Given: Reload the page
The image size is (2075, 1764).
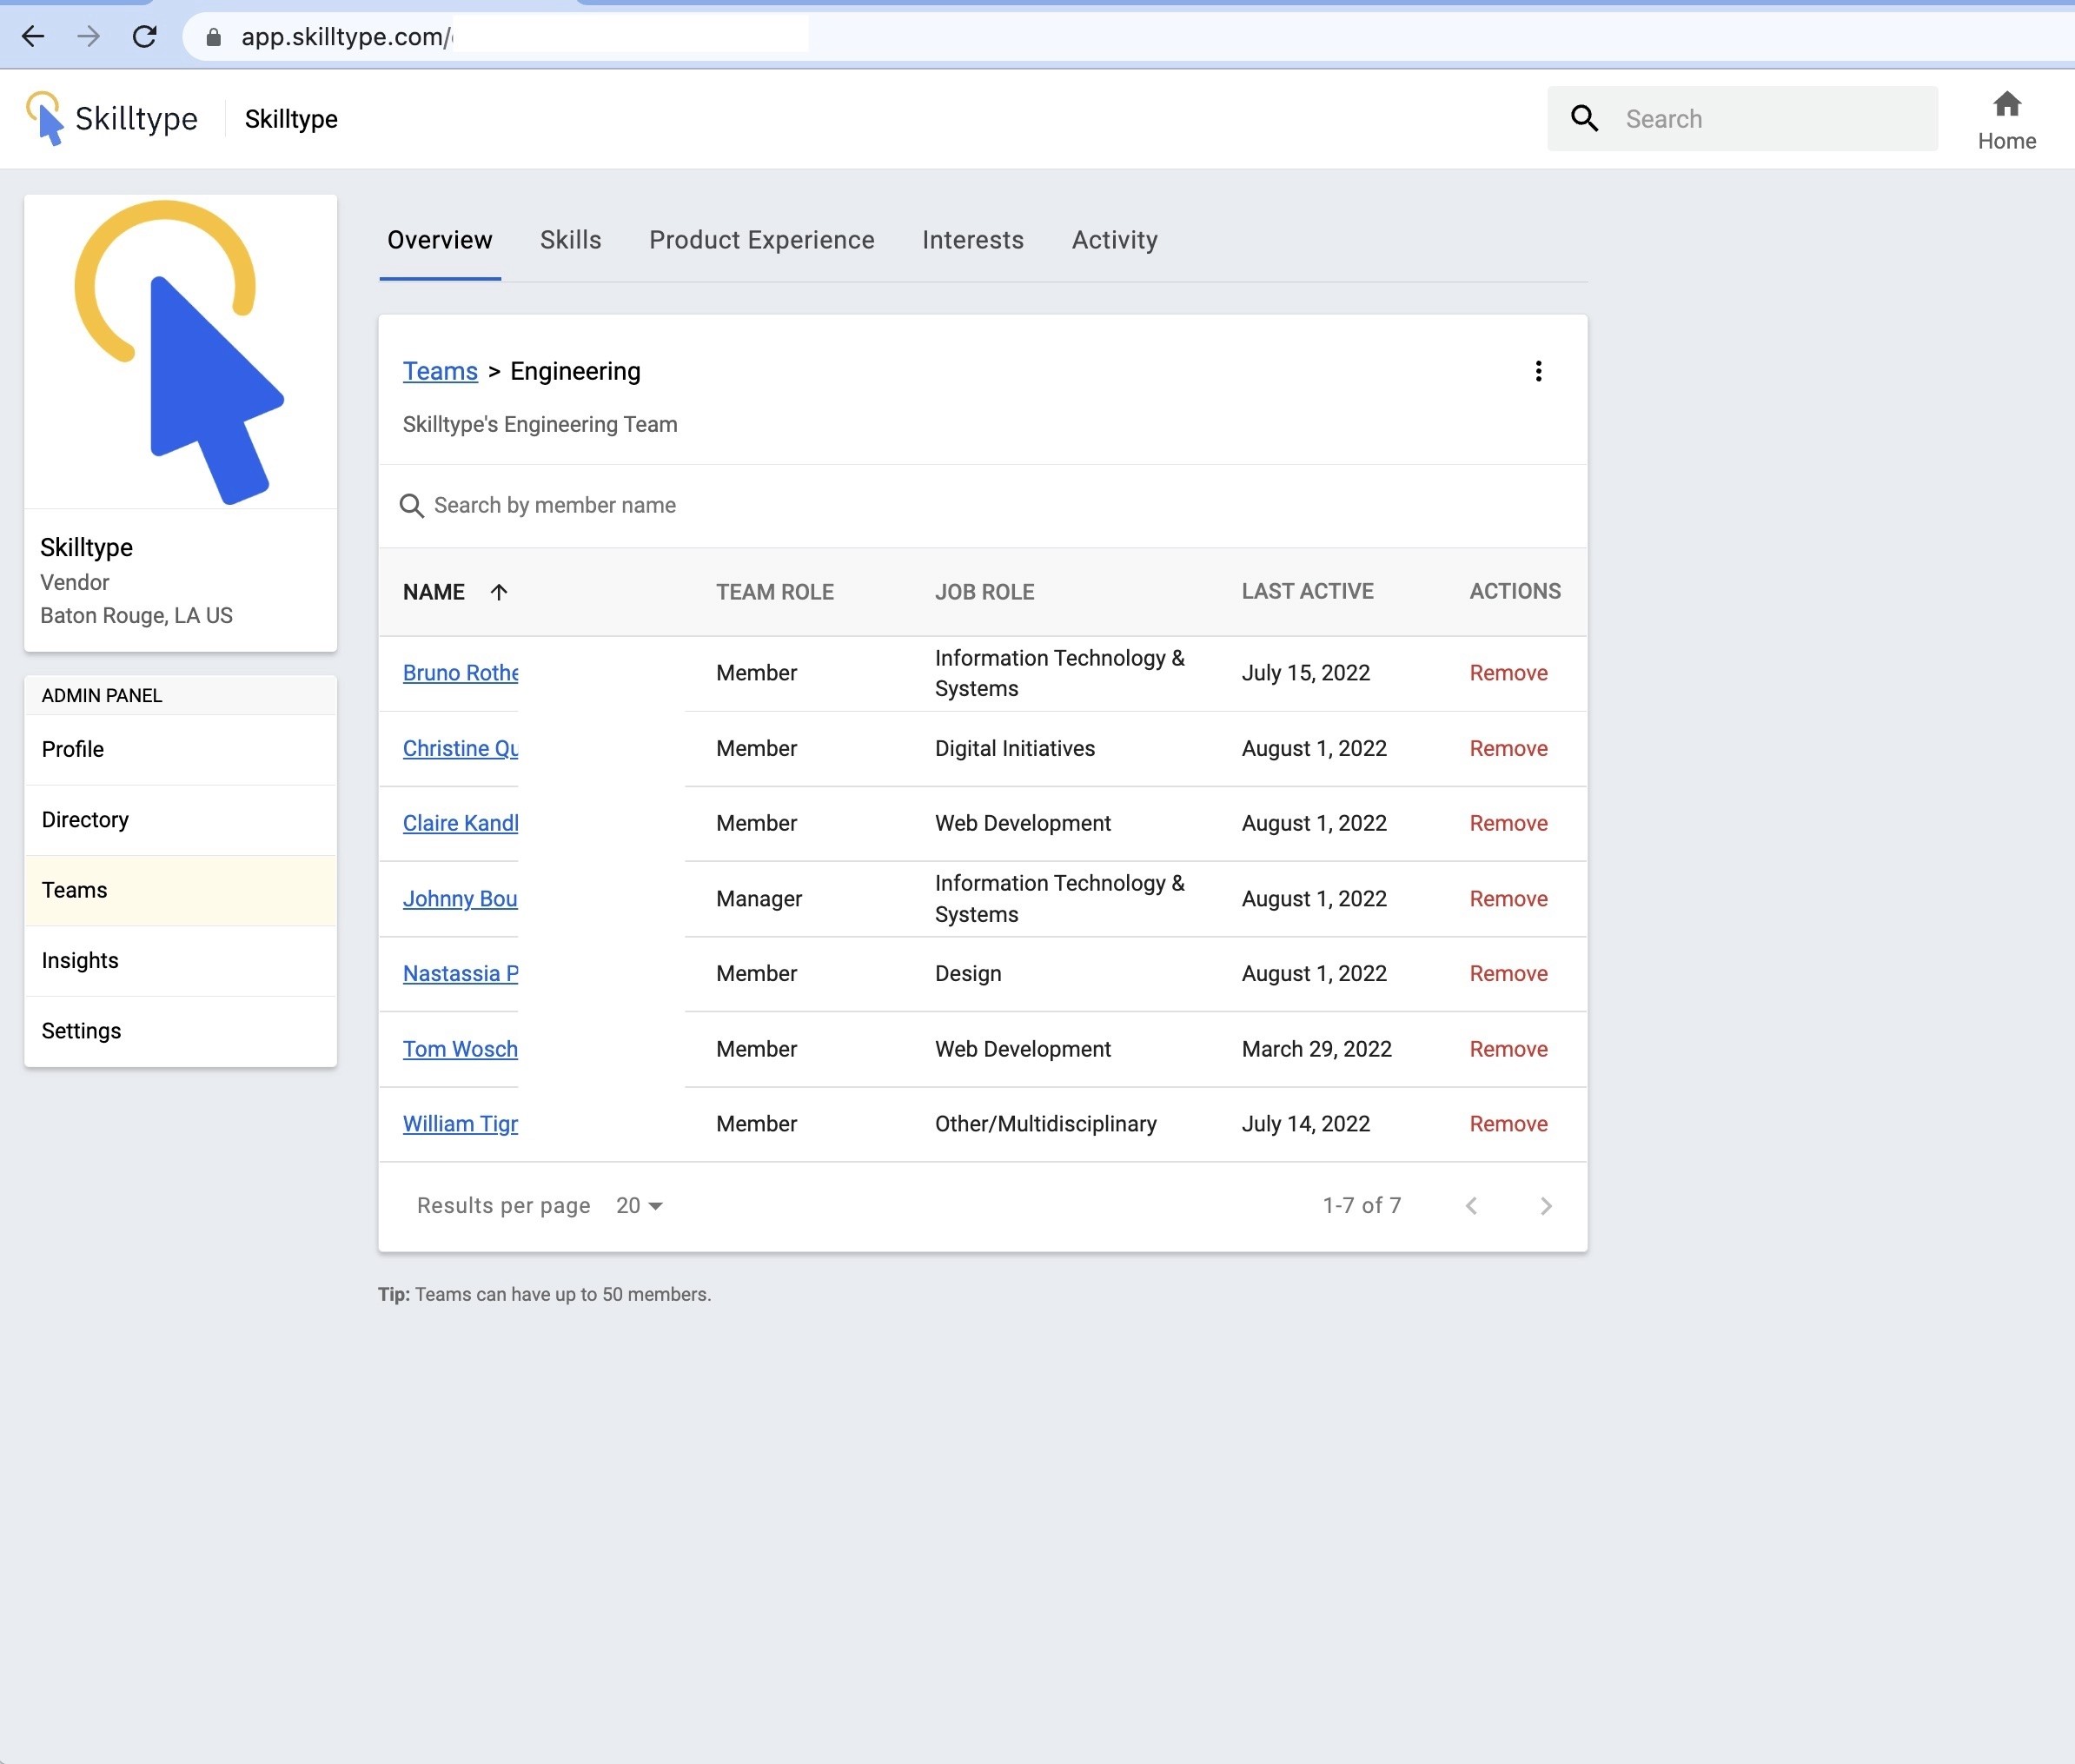Looking at the screenshot, I should click(x=145, y=37).
